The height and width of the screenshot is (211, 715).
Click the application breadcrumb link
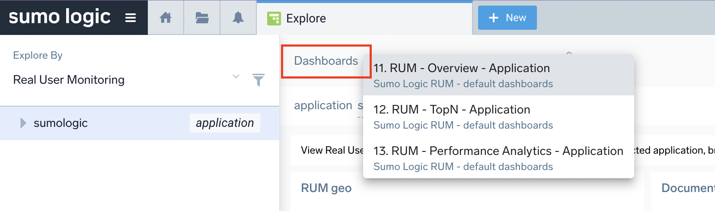point(323,105)
